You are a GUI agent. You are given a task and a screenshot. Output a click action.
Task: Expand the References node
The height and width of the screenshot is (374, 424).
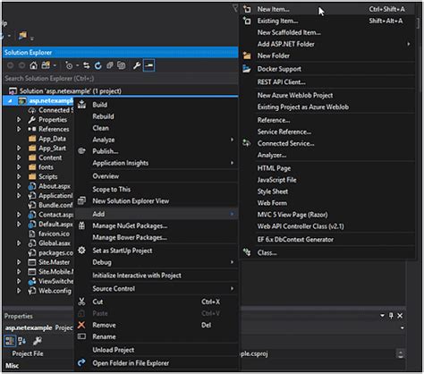point(19,129)
